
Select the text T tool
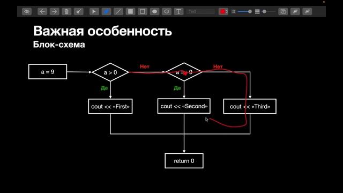(178, 11)
